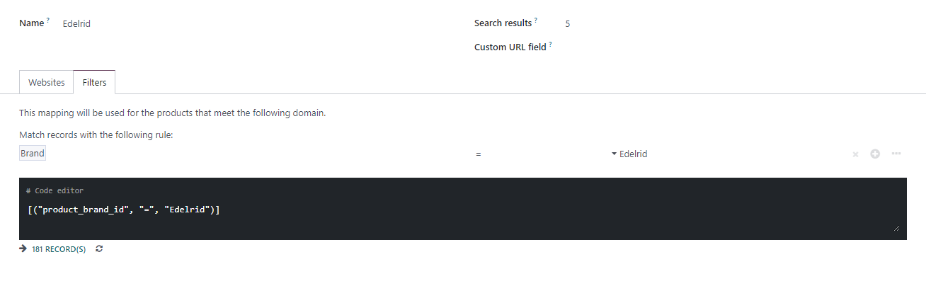Switch to the Websites tab
The image size is (926, 286).
point(47,82)
